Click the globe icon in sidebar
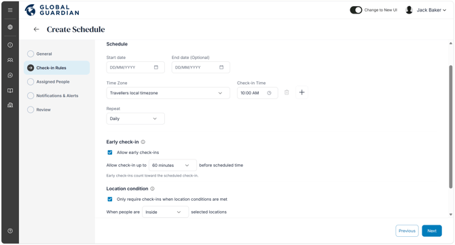455x245 pixels. [x=10, y=27]
